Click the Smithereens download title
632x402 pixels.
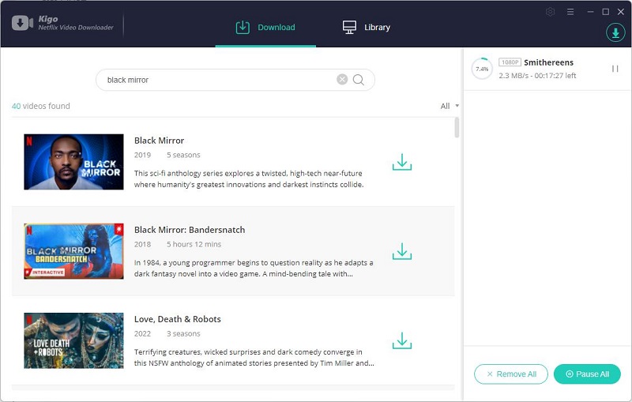point(548,62)
